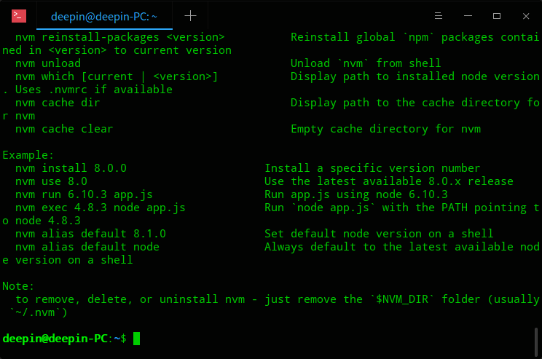Click the 'Note:' heading text
Image resolution: width=542 pixels, height=359 pixels.
pos(19,286)
